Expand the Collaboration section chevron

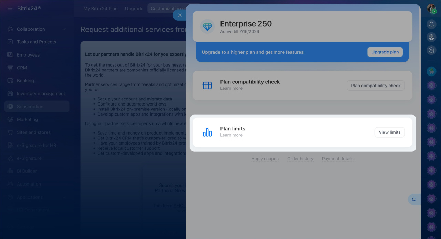(x=64, y=29)
